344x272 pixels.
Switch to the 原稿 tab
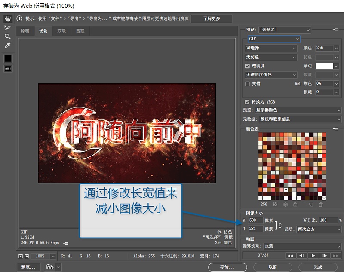coord(25,31)
